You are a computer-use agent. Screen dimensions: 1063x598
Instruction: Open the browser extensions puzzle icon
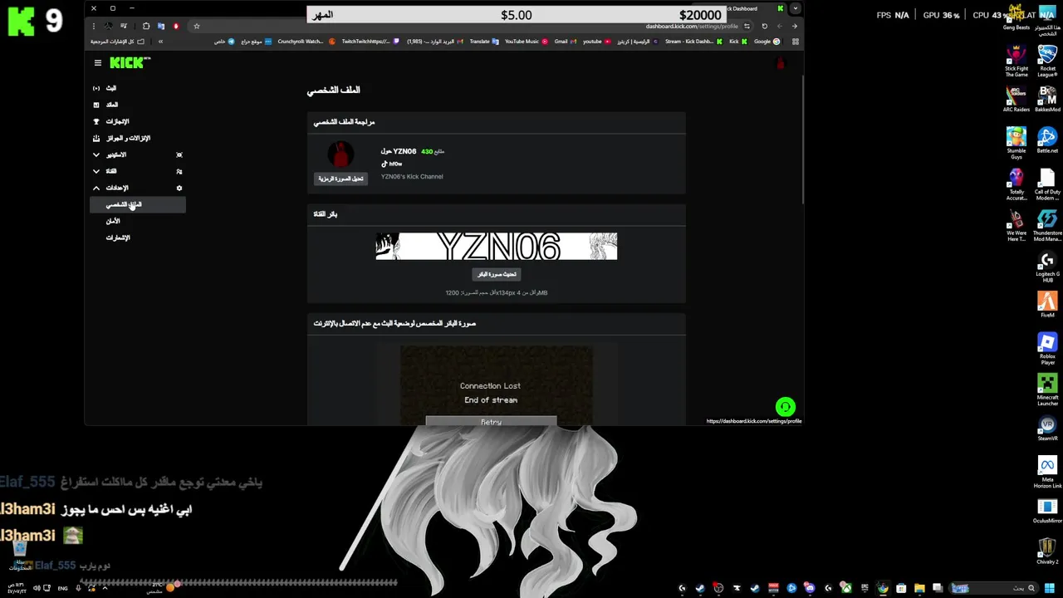tap(146, 26)
